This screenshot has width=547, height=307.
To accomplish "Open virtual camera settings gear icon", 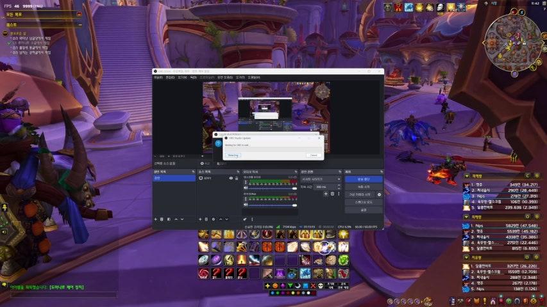I will (x=379, y=194).
